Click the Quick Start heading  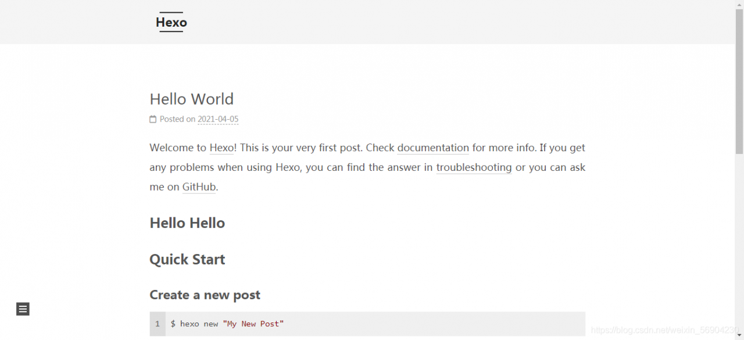click(x=187, y=259)
